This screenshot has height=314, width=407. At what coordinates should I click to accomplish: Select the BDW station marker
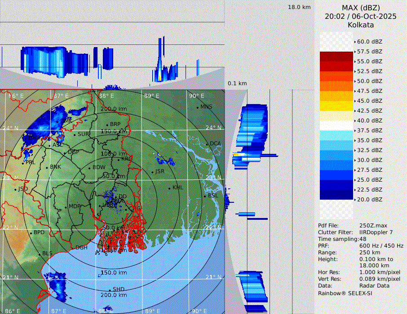(x=89, y=168)
